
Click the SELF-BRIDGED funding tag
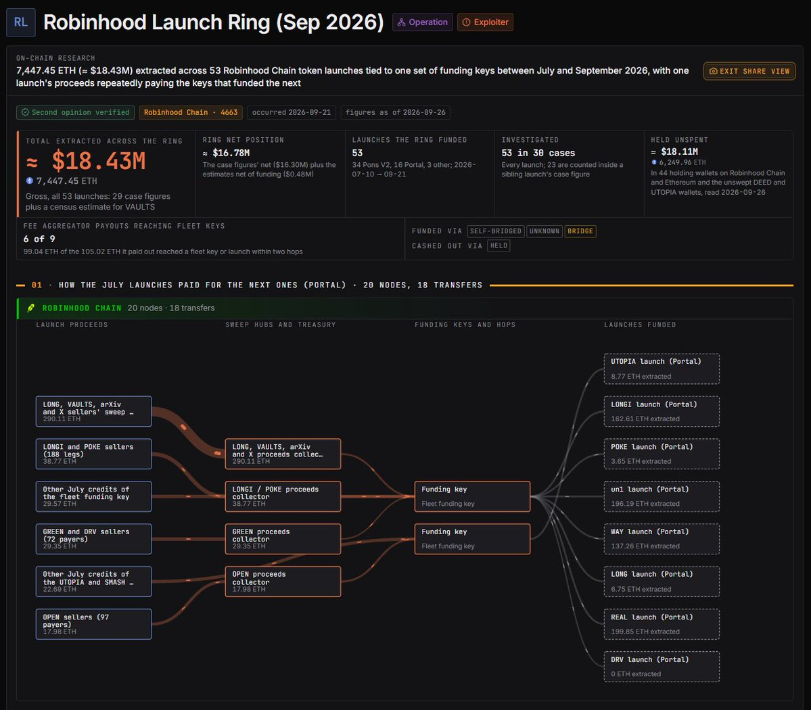click(x=496, y=231)
